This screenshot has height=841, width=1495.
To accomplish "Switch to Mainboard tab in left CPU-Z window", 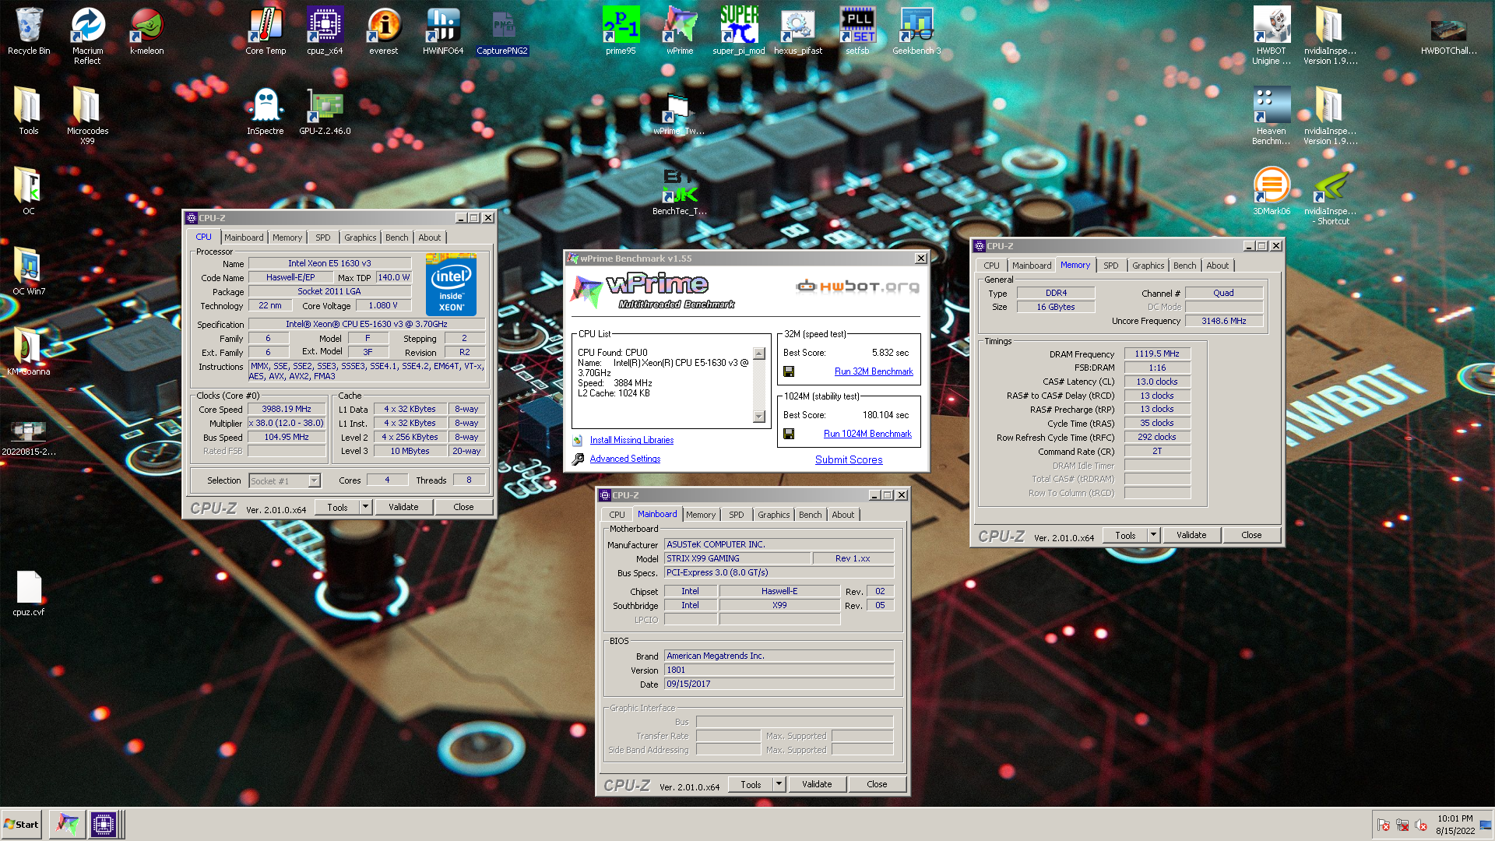I will pos(244,238).
